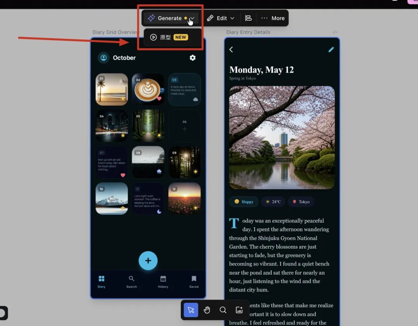Switch to the Search tab

pos(132,282)
